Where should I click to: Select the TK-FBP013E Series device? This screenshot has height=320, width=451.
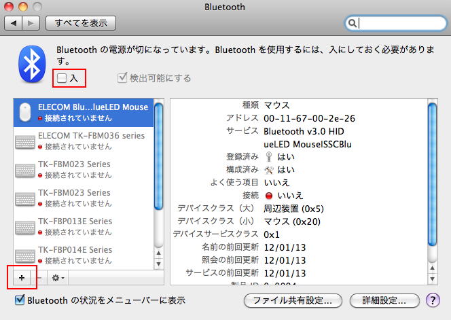pos(84,226)
